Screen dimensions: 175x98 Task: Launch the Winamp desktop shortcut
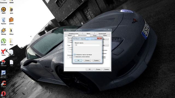click(x=4, y=31)
